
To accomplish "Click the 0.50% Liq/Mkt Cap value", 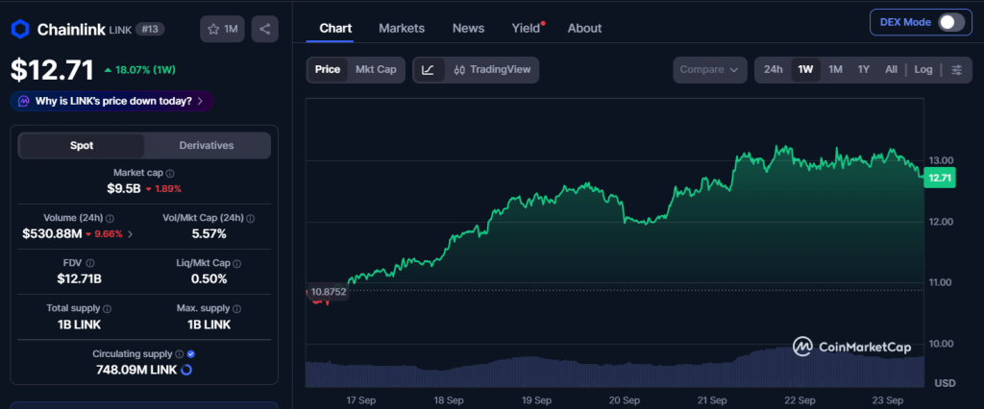I will (x=209, y=279).
